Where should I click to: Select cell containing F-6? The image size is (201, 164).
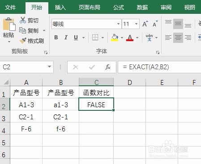[x=26, y=129]
